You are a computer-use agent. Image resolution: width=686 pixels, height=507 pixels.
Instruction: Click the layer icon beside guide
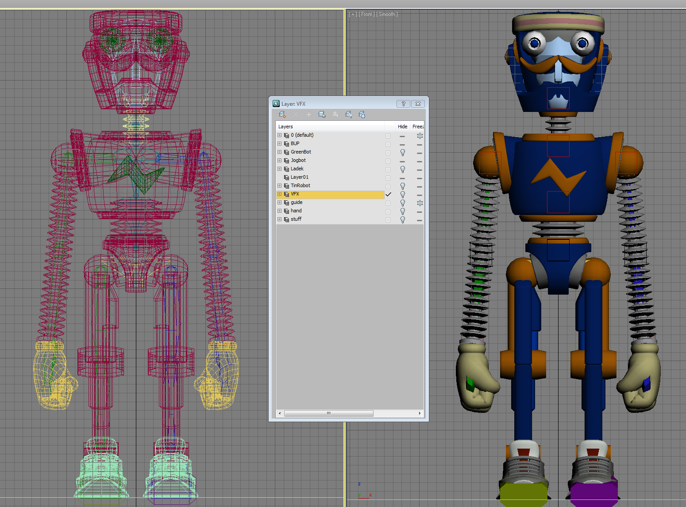pos(286,203)
